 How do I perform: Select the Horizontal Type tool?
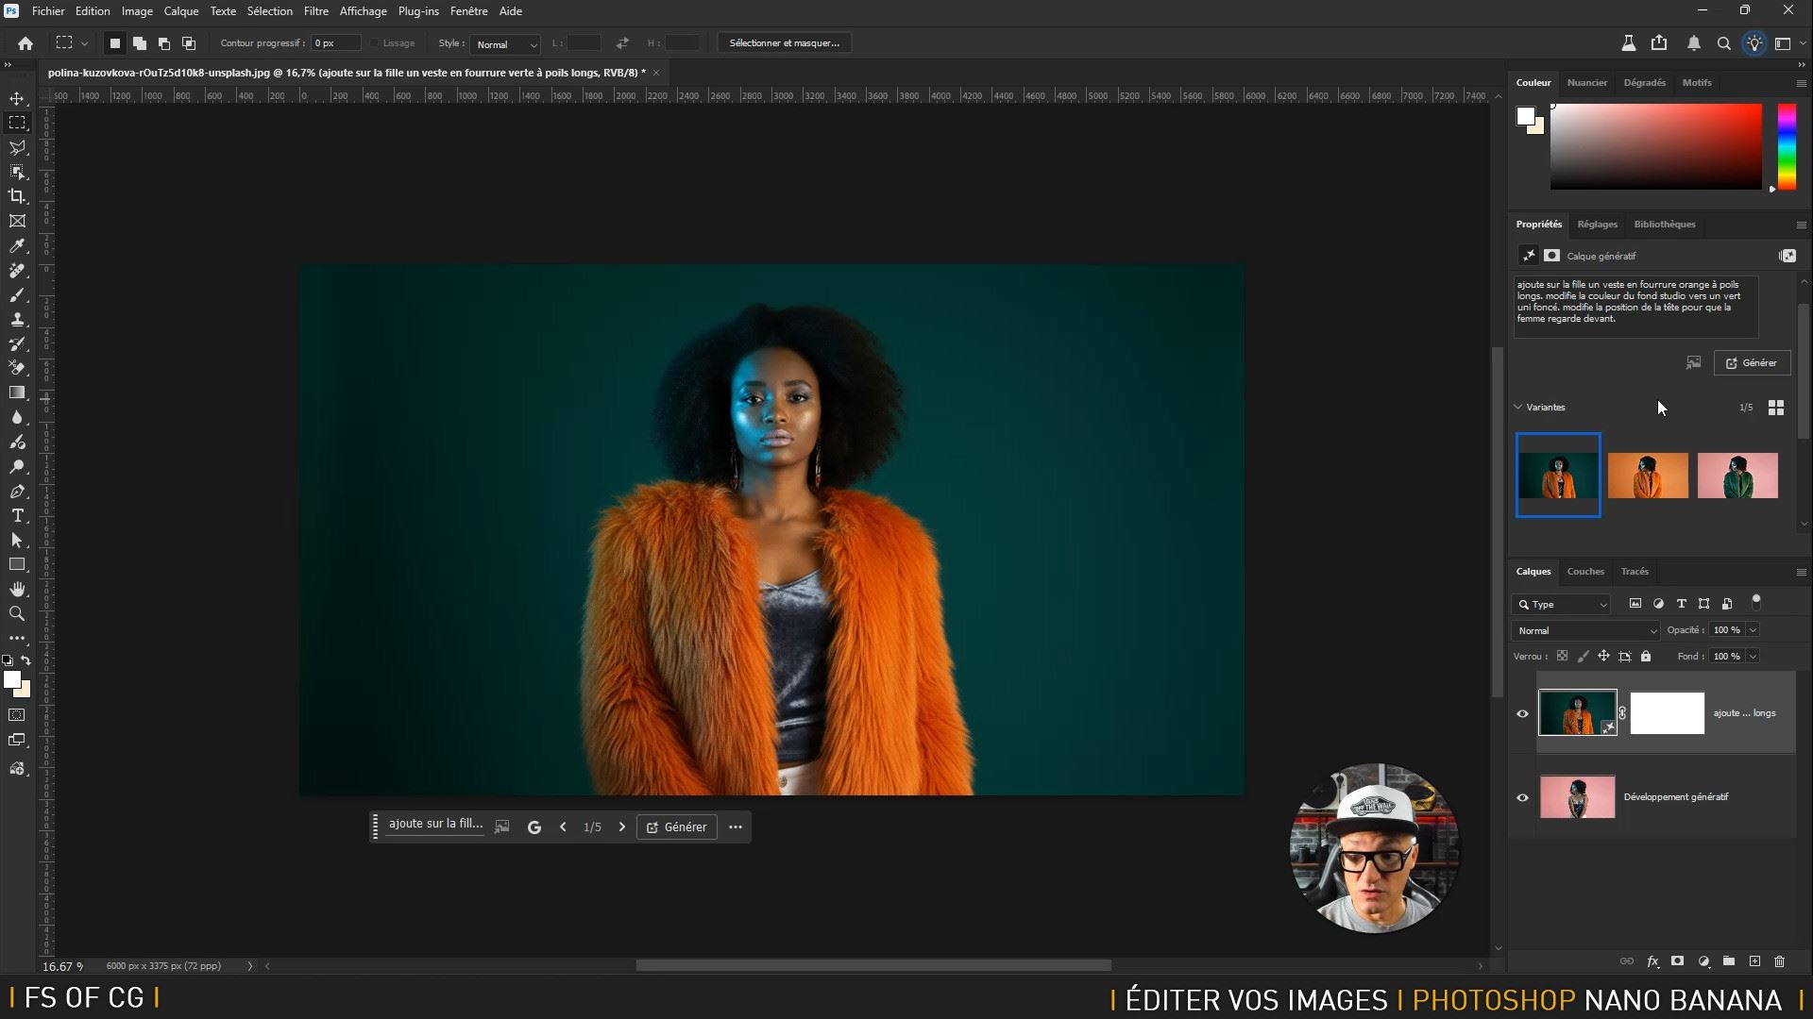tap(17, 515)
